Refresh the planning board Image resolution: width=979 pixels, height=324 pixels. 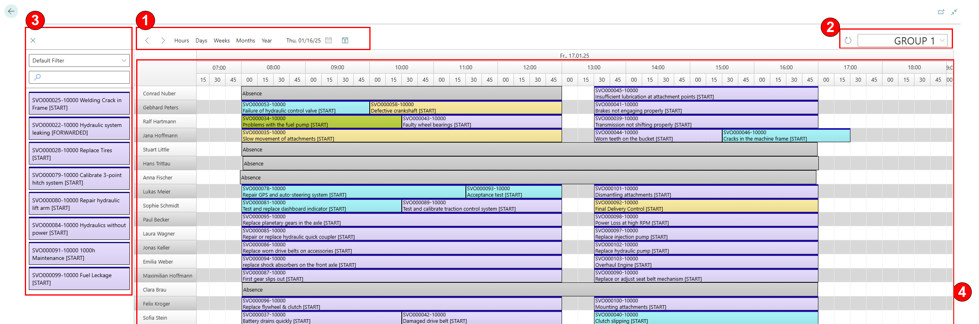[848, 40]
